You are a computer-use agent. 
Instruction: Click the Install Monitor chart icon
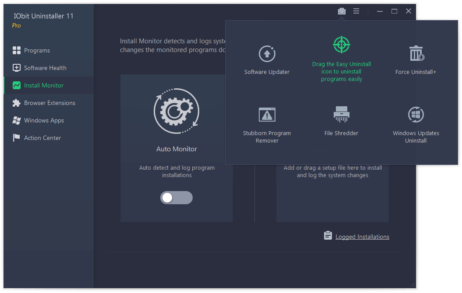[17, 85]
